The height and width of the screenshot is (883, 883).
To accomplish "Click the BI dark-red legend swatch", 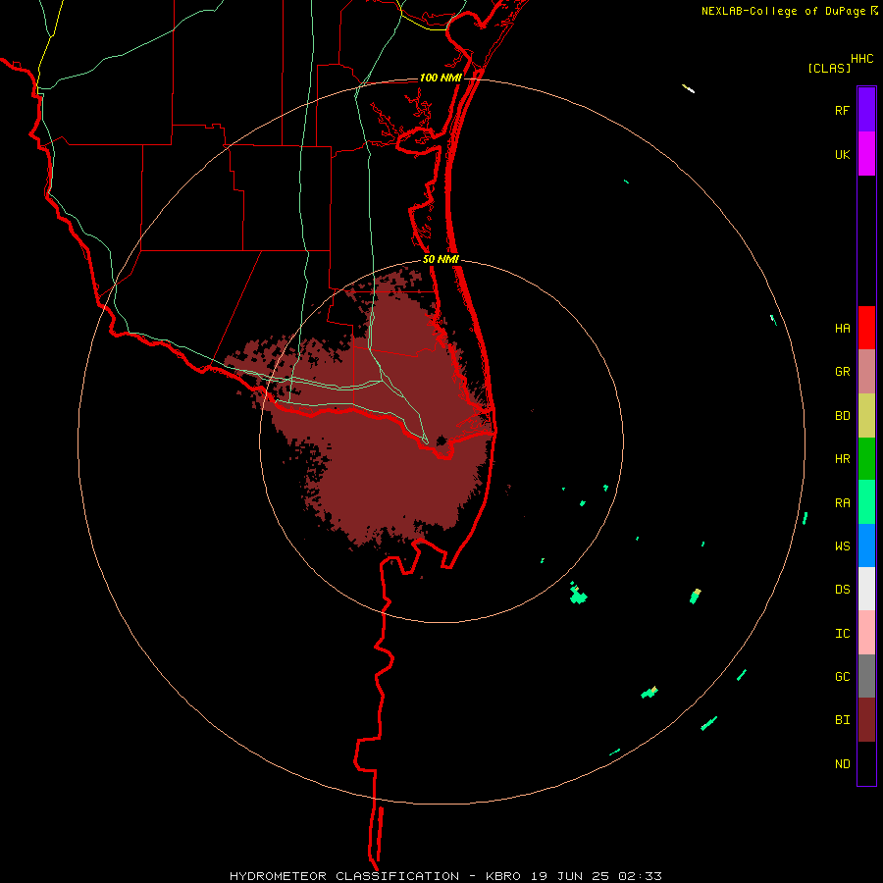I will coord(866,720).
